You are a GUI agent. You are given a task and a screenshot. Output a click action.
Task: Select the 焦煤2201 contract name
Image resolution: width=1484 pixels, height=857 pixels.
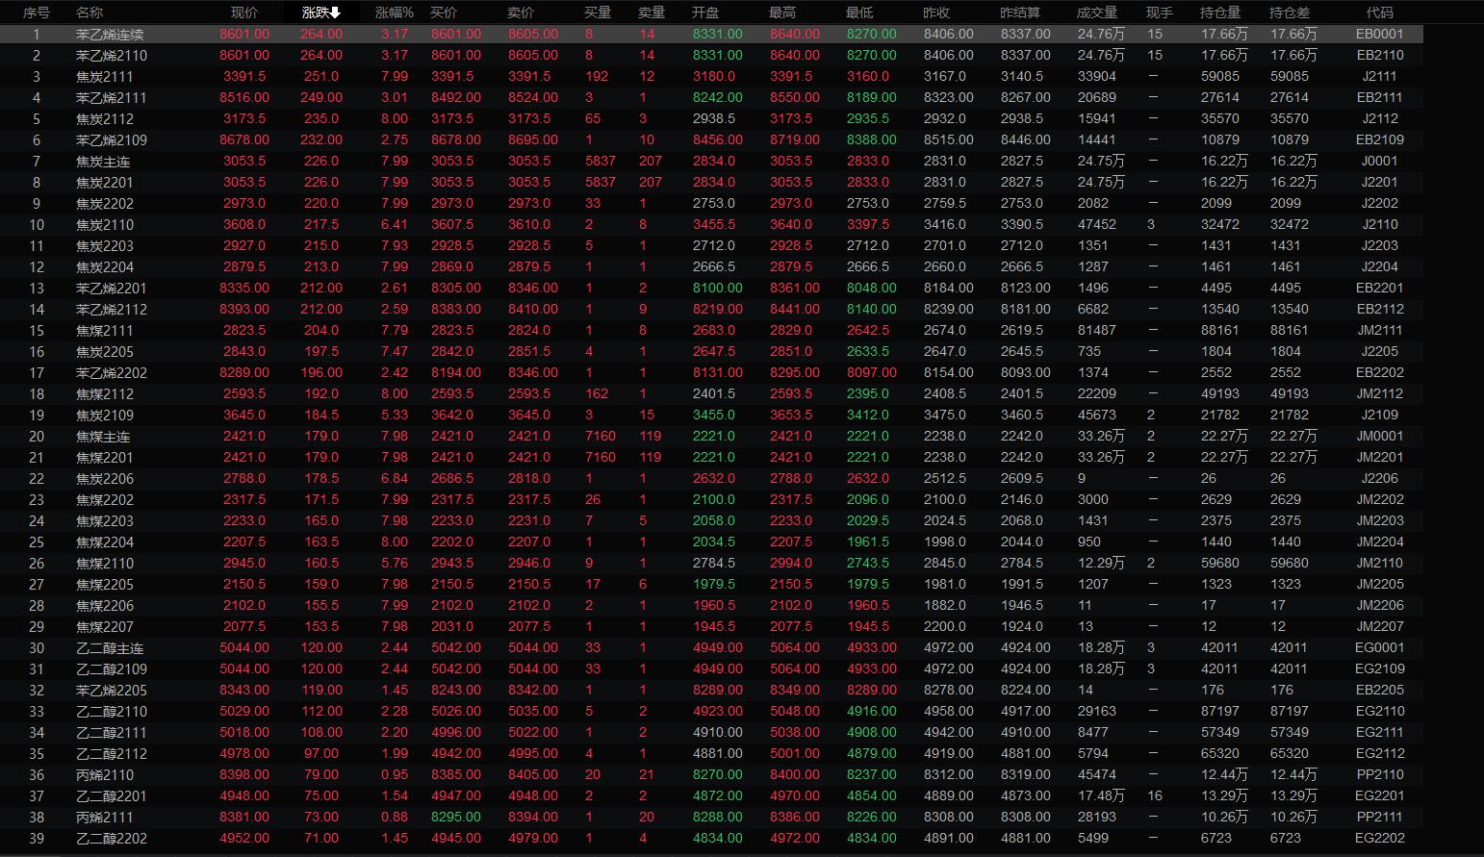tap(105, 458)
